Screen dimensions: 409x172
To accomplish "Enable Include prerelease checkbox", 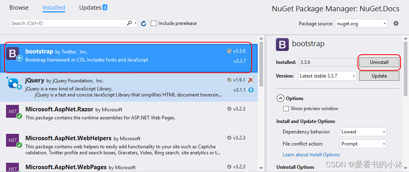I will coord(154,23).
